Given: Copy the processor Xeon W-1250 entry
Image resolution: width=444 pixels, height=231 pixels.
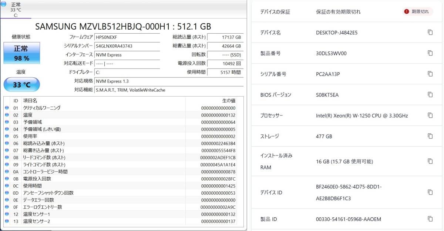Looking at the screenshot, I should point(430,115).
